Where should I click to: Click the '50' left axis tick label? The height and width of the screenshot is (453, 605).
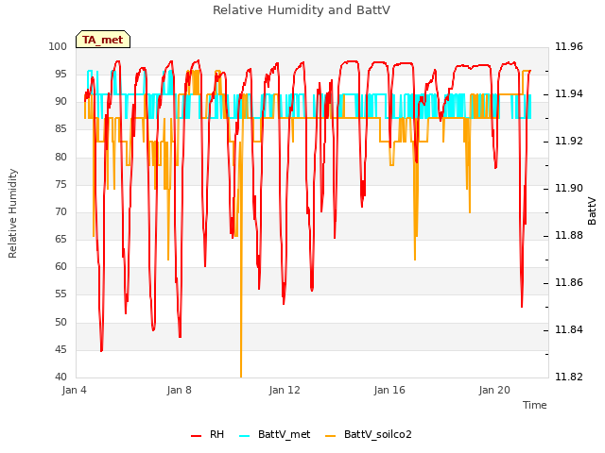pos(60,322)
